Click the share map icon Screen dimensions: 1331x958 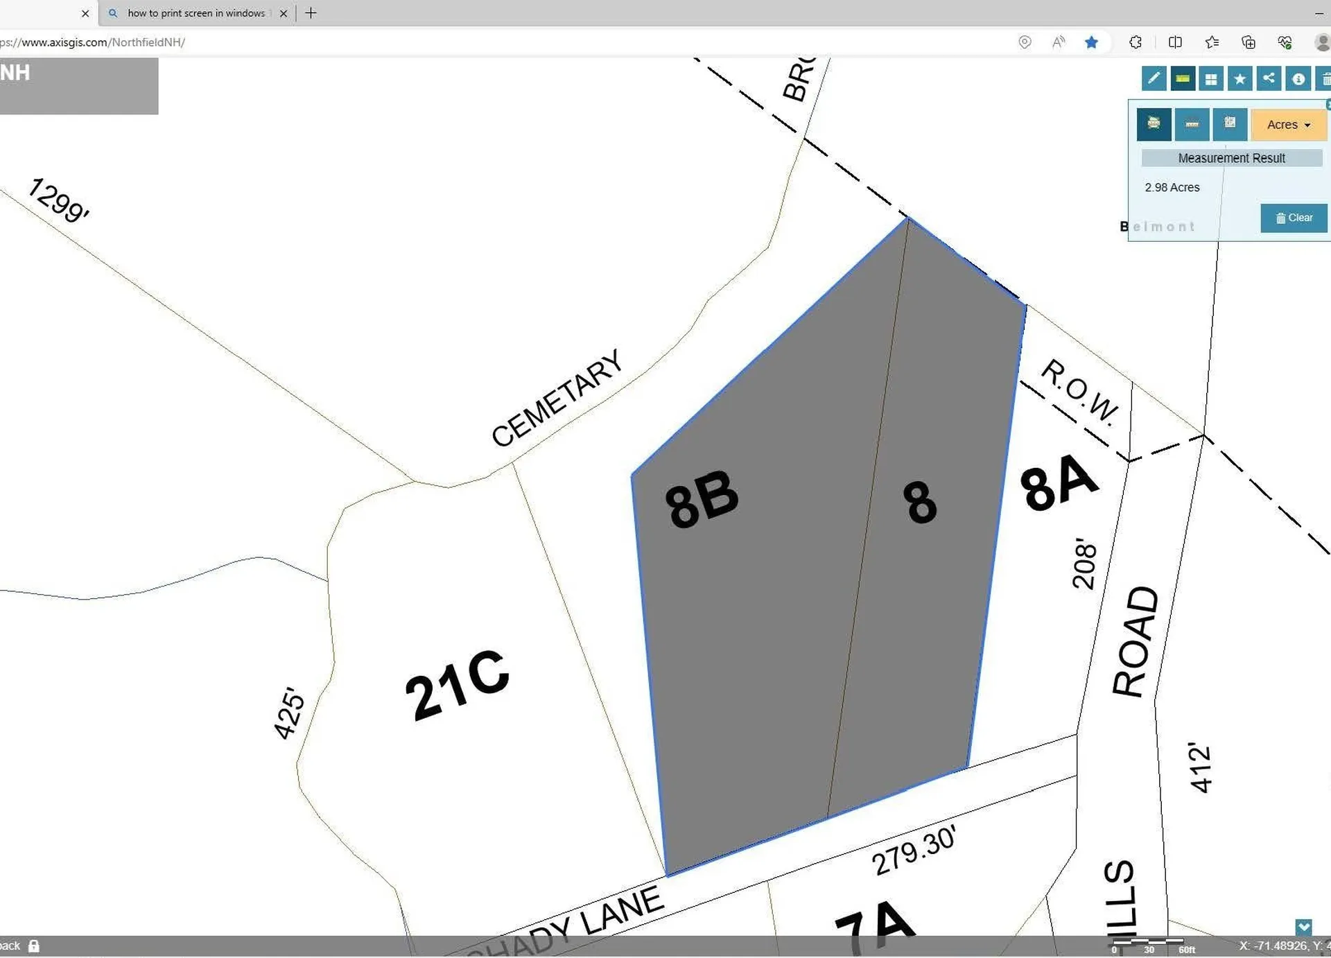[x=1269, y=78]
